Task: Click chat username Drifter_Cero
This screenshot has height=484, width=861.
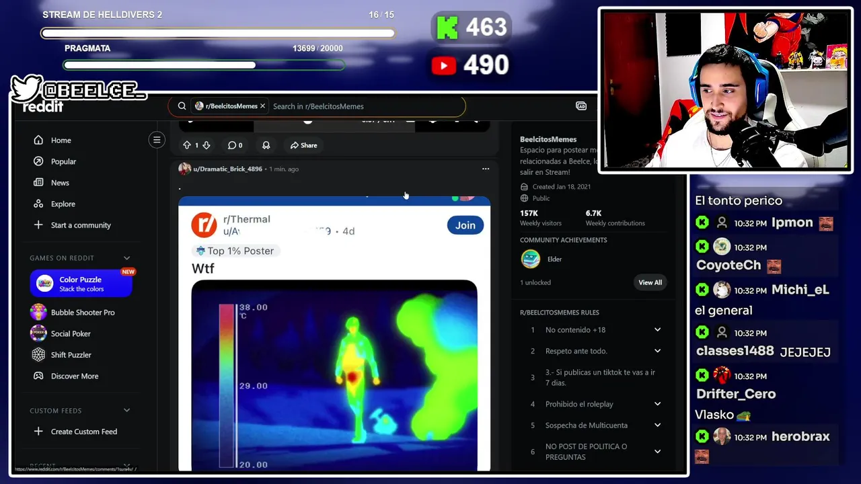Action: tap(736, 394)
